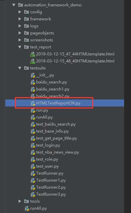
Task: Click Python icon of test_role.py
Action: coord(33,159)
